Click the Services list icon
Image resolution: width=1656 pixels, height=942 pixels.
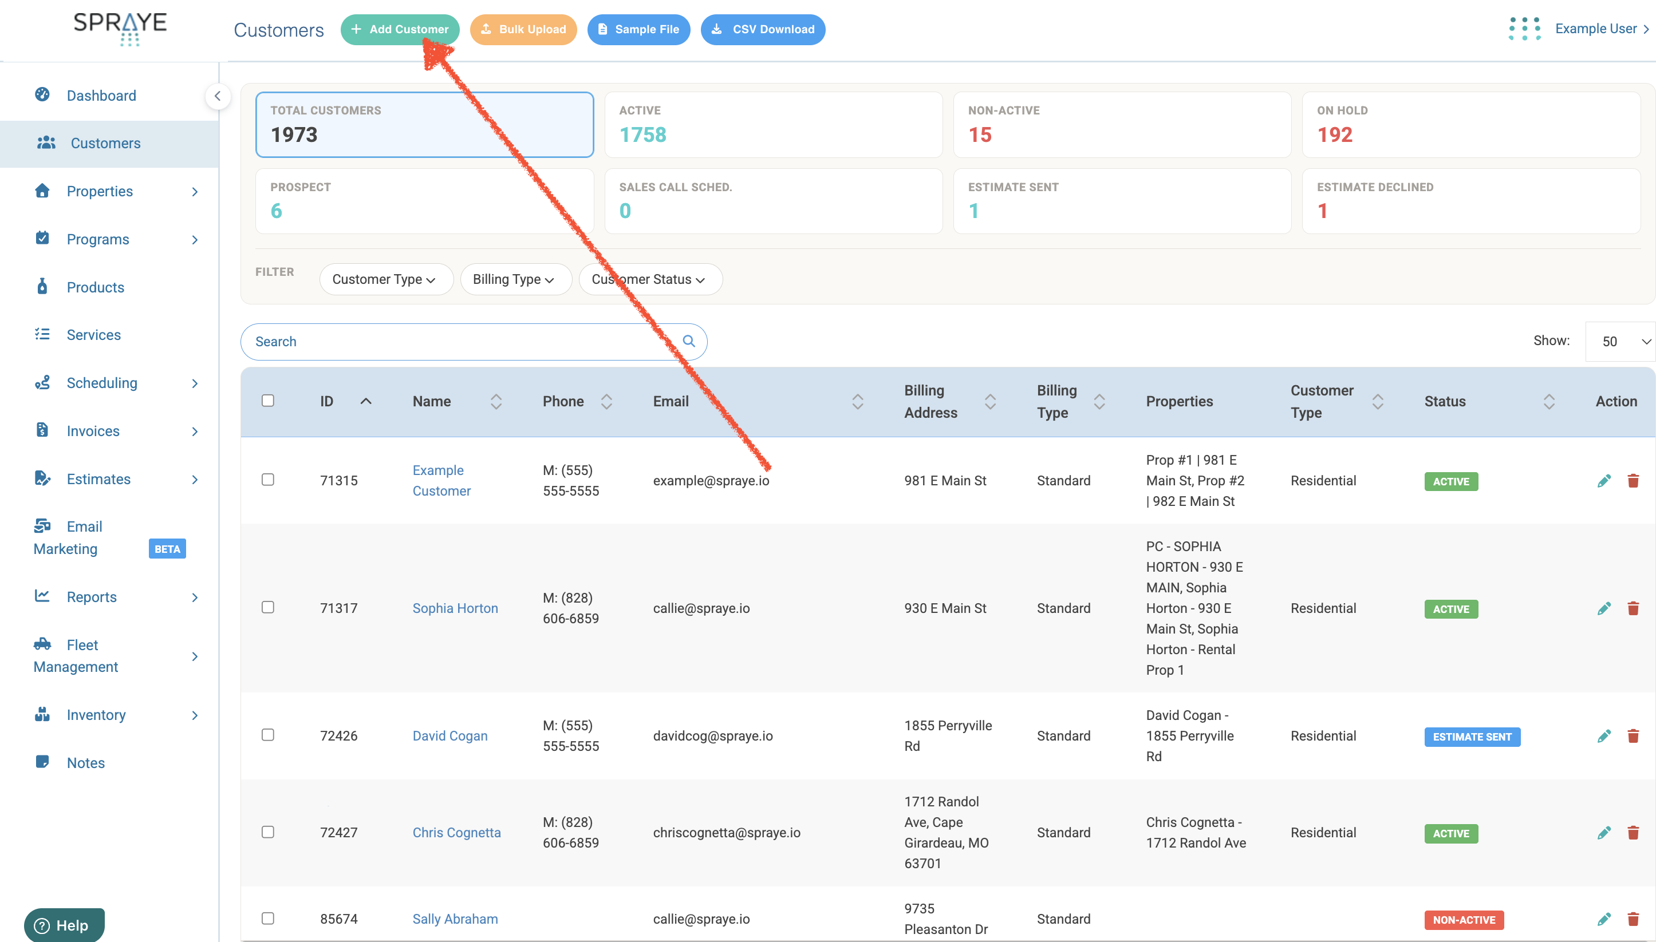pyautogui.click(x=42, y=334)
